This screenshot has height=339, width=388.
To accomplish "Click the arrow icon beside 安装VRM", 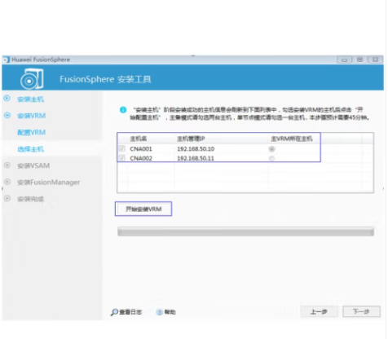I will pyautogui.click(x=7, y=115).
